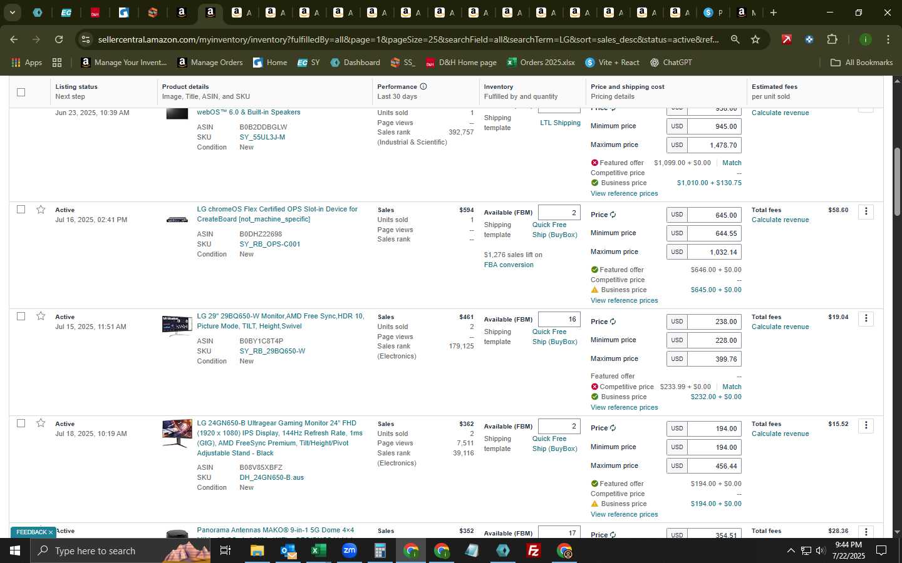This screenshot has height=563, width=902.
Task: Edit available quantity field showing 16
Action: point(559,319)
